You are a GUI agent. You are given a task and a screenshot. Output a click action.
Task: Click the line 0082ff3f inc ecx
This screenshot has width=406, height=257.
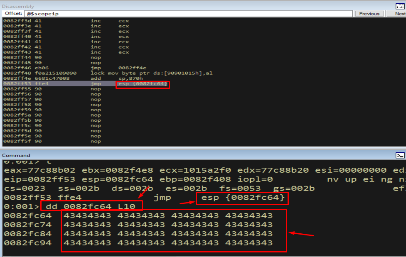[x=66, y=31]
